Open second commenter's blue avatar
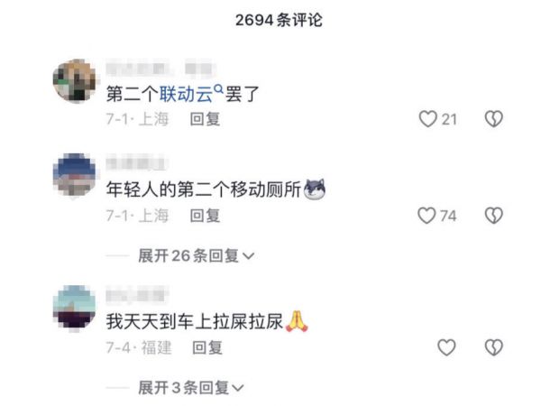 75,175
